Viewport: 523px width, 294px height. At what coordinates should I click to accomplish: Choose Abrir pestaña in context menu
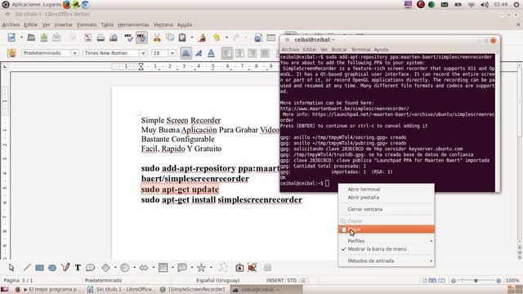click(387, 198)
